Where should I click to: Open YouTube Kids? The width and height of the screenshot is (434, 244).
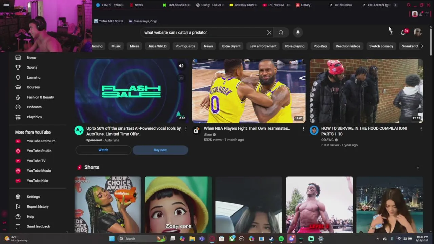[x=37, y=181]
